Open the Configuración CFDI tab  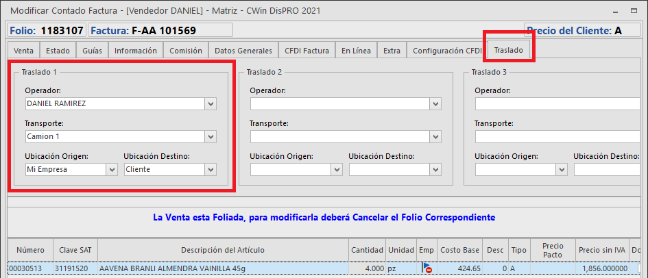(447, 51)
